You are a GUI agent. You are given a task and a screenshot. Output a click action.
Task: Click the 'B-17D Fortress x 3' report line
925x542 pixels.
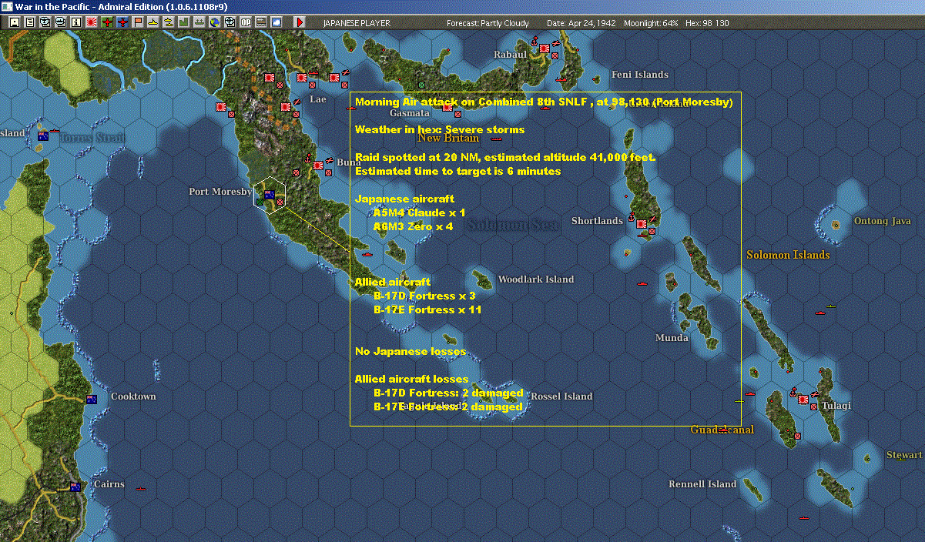pyautogui.click(x=424, y=296)
